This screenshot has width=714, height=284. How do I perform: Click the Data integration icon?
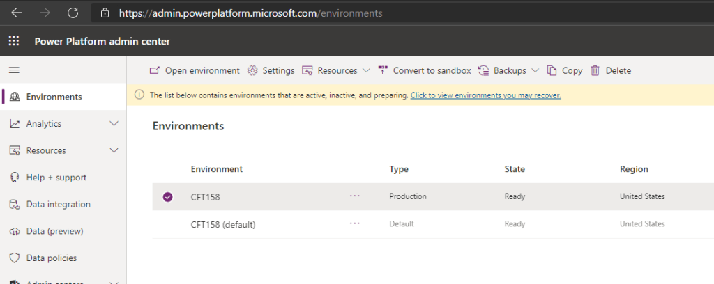[15, 205]
